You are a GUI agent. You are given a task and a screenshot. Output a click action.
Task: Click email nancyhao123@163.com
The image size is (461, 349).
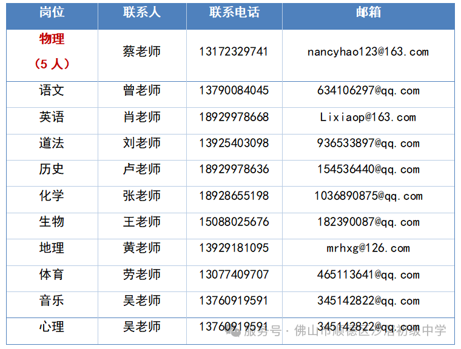368,52
